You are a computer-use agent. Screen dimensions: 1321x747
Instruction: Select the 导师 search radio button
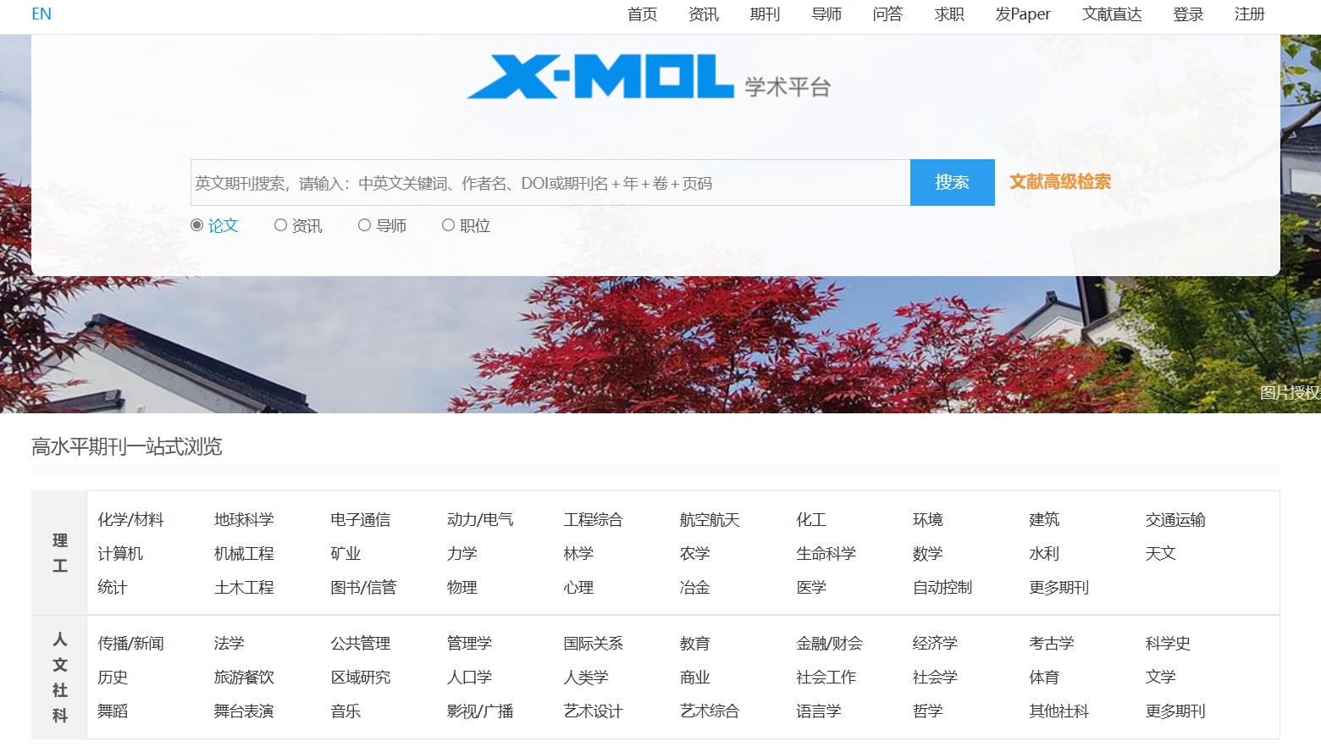point(364,225)
